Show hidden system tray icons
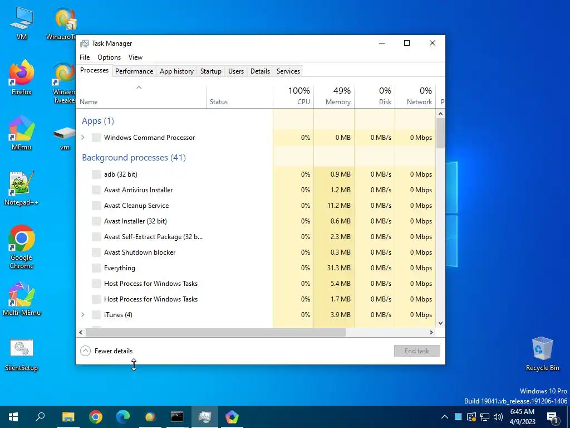Image resolution: width=570 pixels, height=428 pixels. coord(445,417)
